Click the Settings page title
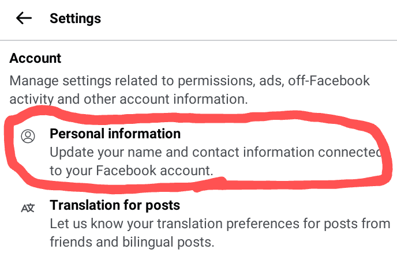397x257 pixels. [x=75, y=18]
